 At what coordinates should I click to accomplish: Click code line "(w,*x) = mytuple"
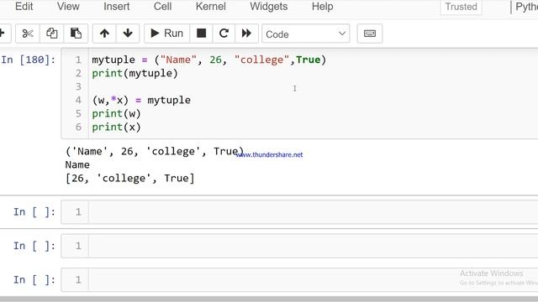pos(141,101)
